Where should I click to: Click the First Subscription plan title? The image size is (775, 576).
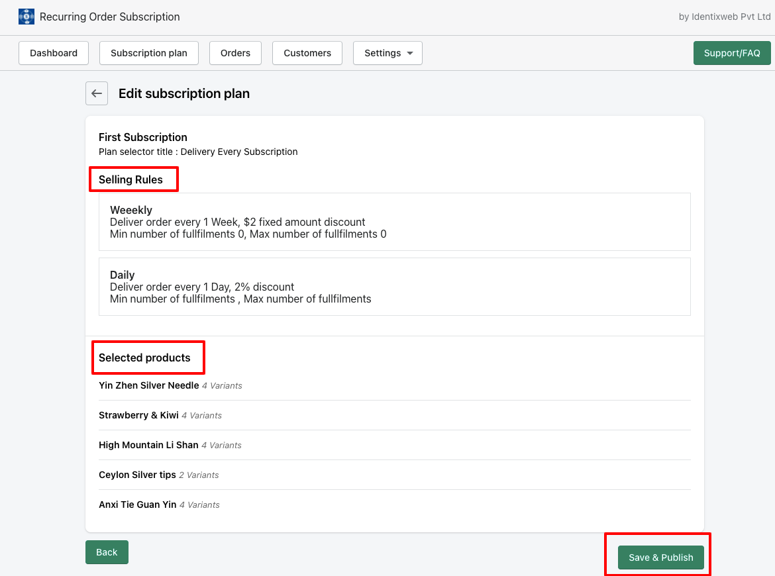pyautogui.click(x=143, y=137)
